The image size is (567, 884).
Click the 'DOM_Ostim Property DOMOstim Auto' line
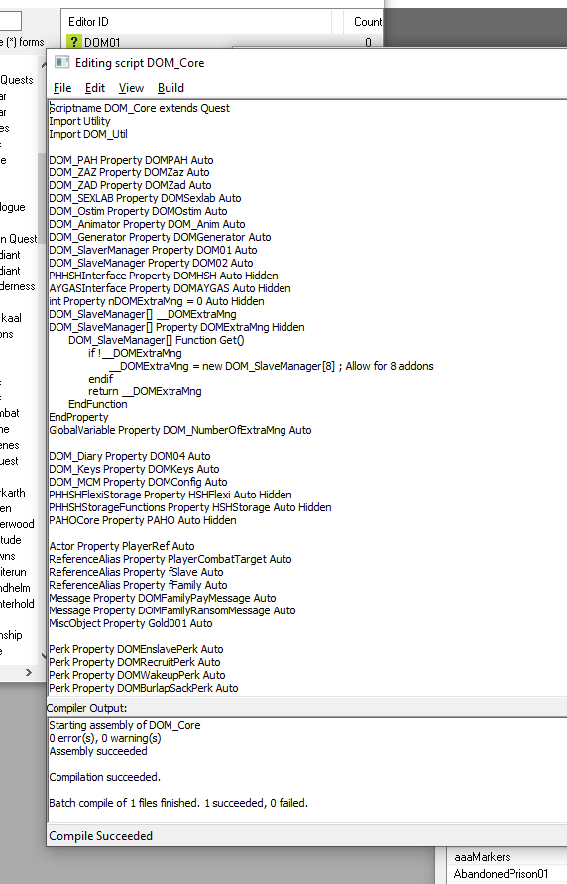138,211
